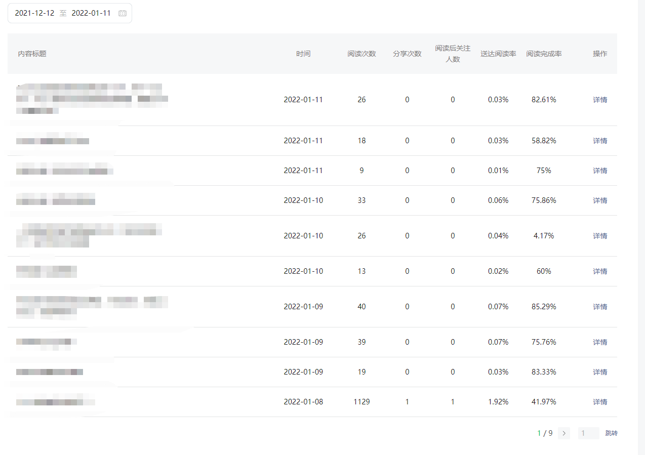Viewport: 645px width, 455px height.
Task: View 详情 of the row with 18 reads
Action: [x=600, y=141]
